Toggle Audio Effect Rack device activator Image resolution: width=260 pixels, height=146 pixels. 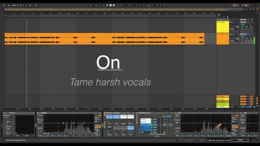pos(137,113)
